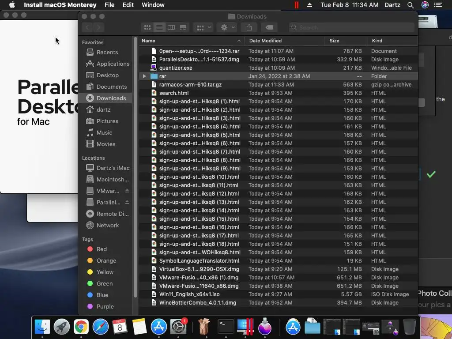Open Calendar from the Dock
452x339 pixels.
[x=120, y=327]
